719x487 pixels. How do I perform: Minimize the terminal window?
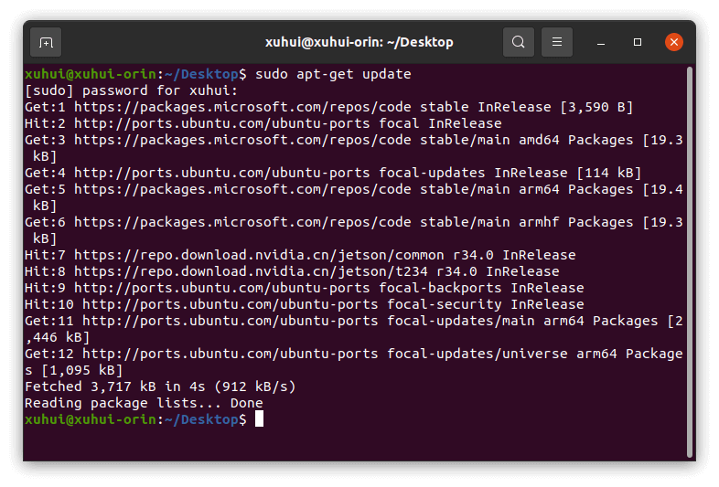pyautogui.click(x=601, y=42)
